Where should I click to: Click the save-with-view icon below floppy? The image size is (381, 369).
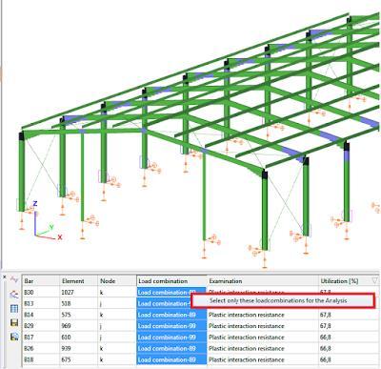14,337
